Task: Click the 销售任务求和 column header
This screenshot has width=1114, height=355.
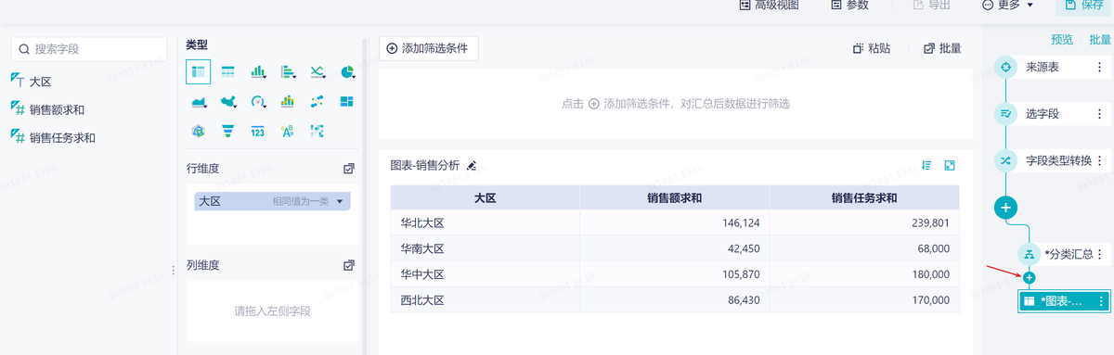Action: [864, 197]
